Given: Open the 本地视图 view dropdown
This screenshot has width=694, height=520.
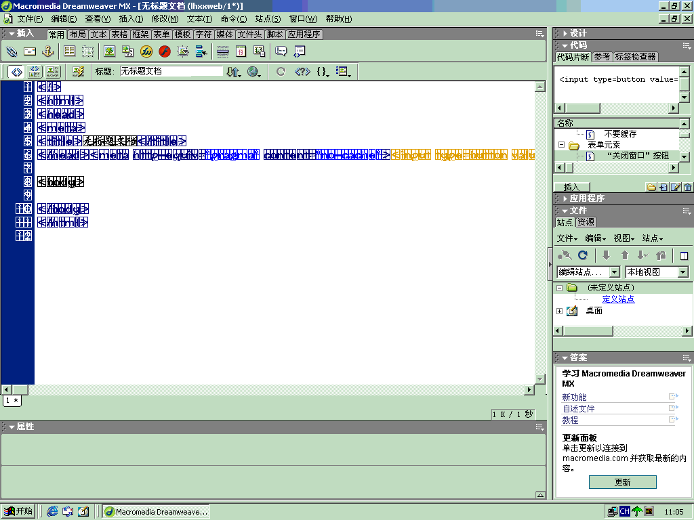Looking at the screenshot, I should click(682, 272).
